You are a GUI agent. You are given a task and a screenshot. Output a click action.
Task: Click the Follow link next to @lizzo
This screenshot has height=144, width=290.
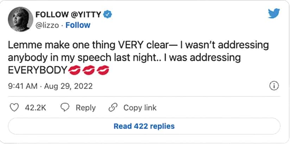(78, 25)
